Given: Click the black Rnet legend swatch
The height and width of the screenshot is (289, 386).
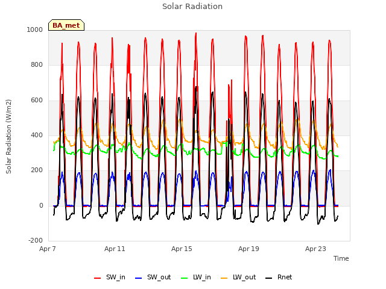Looking at the screenshot, I should [269, 278].
